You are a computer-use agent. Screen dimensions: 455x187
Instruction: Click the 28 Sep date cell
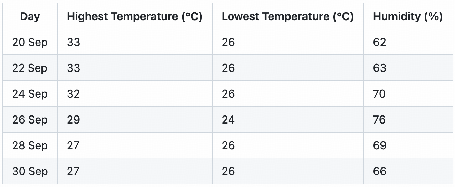click(30, 145)
